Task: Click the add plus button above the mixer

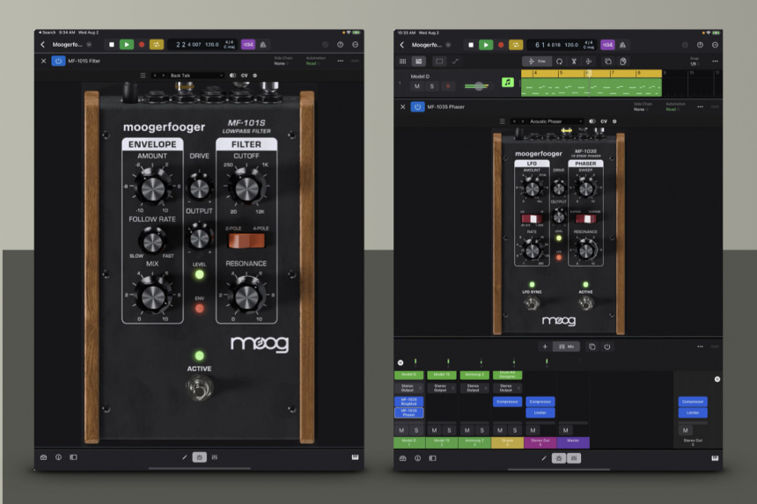Action: tap(545, 347)
